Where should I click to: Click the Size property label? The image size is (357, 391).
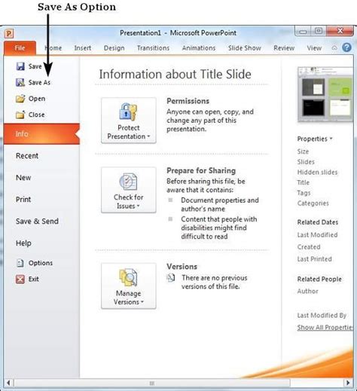pos(303,151)
